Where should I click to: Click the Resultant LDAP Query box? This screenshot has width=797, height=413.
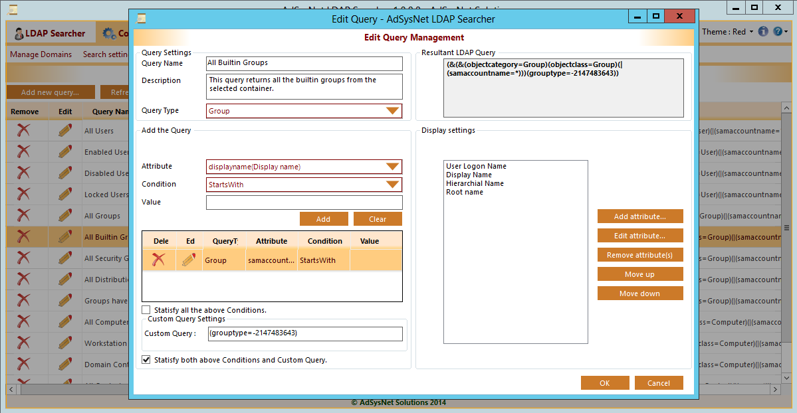click(563, 88)
